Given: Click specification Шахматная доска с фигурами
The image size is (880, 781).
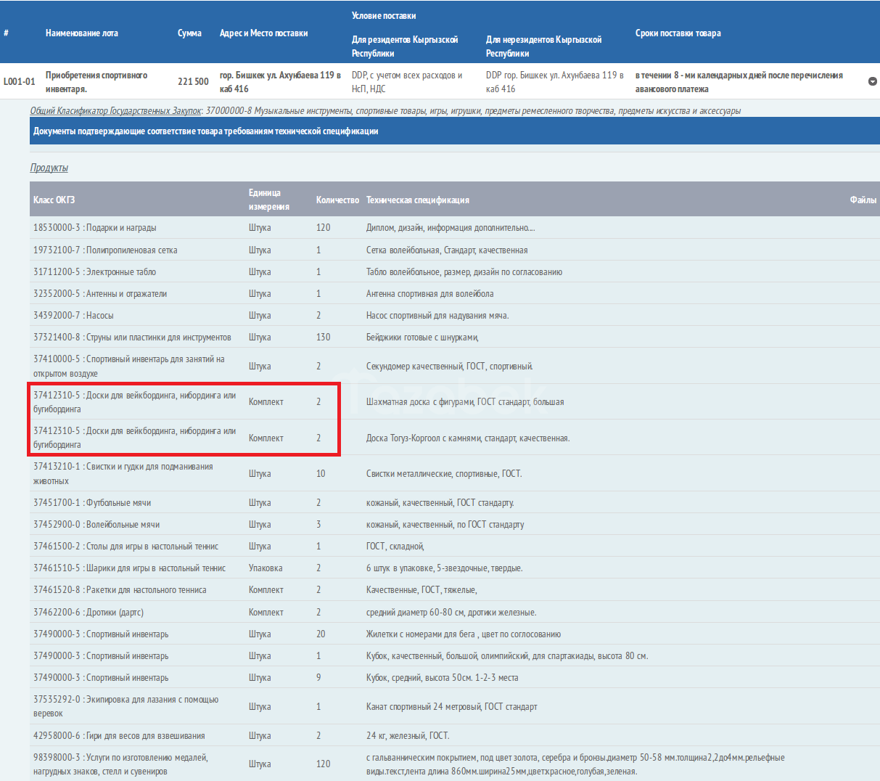Looking at the screenshot, I should click(x=465, y=401).
